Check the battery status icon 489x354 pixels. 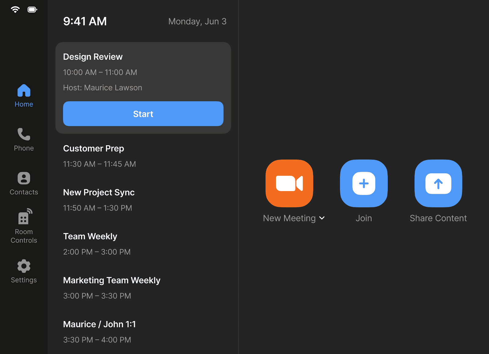[x=32, y=9]
